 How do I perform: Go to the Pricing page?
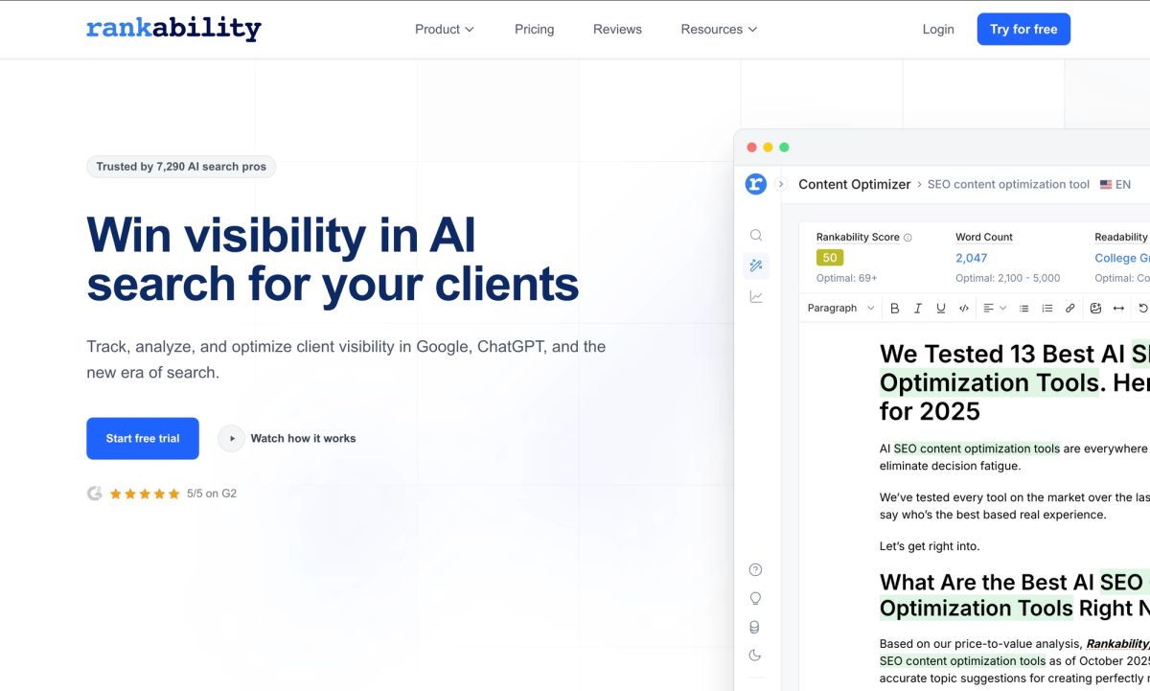point(534,29)
